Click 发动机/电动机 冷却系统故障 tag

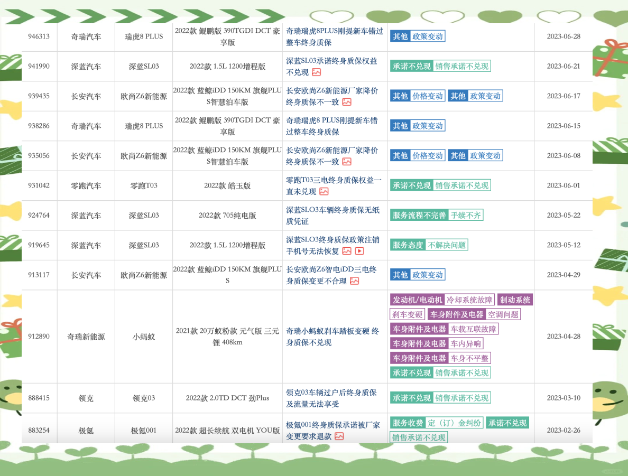442,300
